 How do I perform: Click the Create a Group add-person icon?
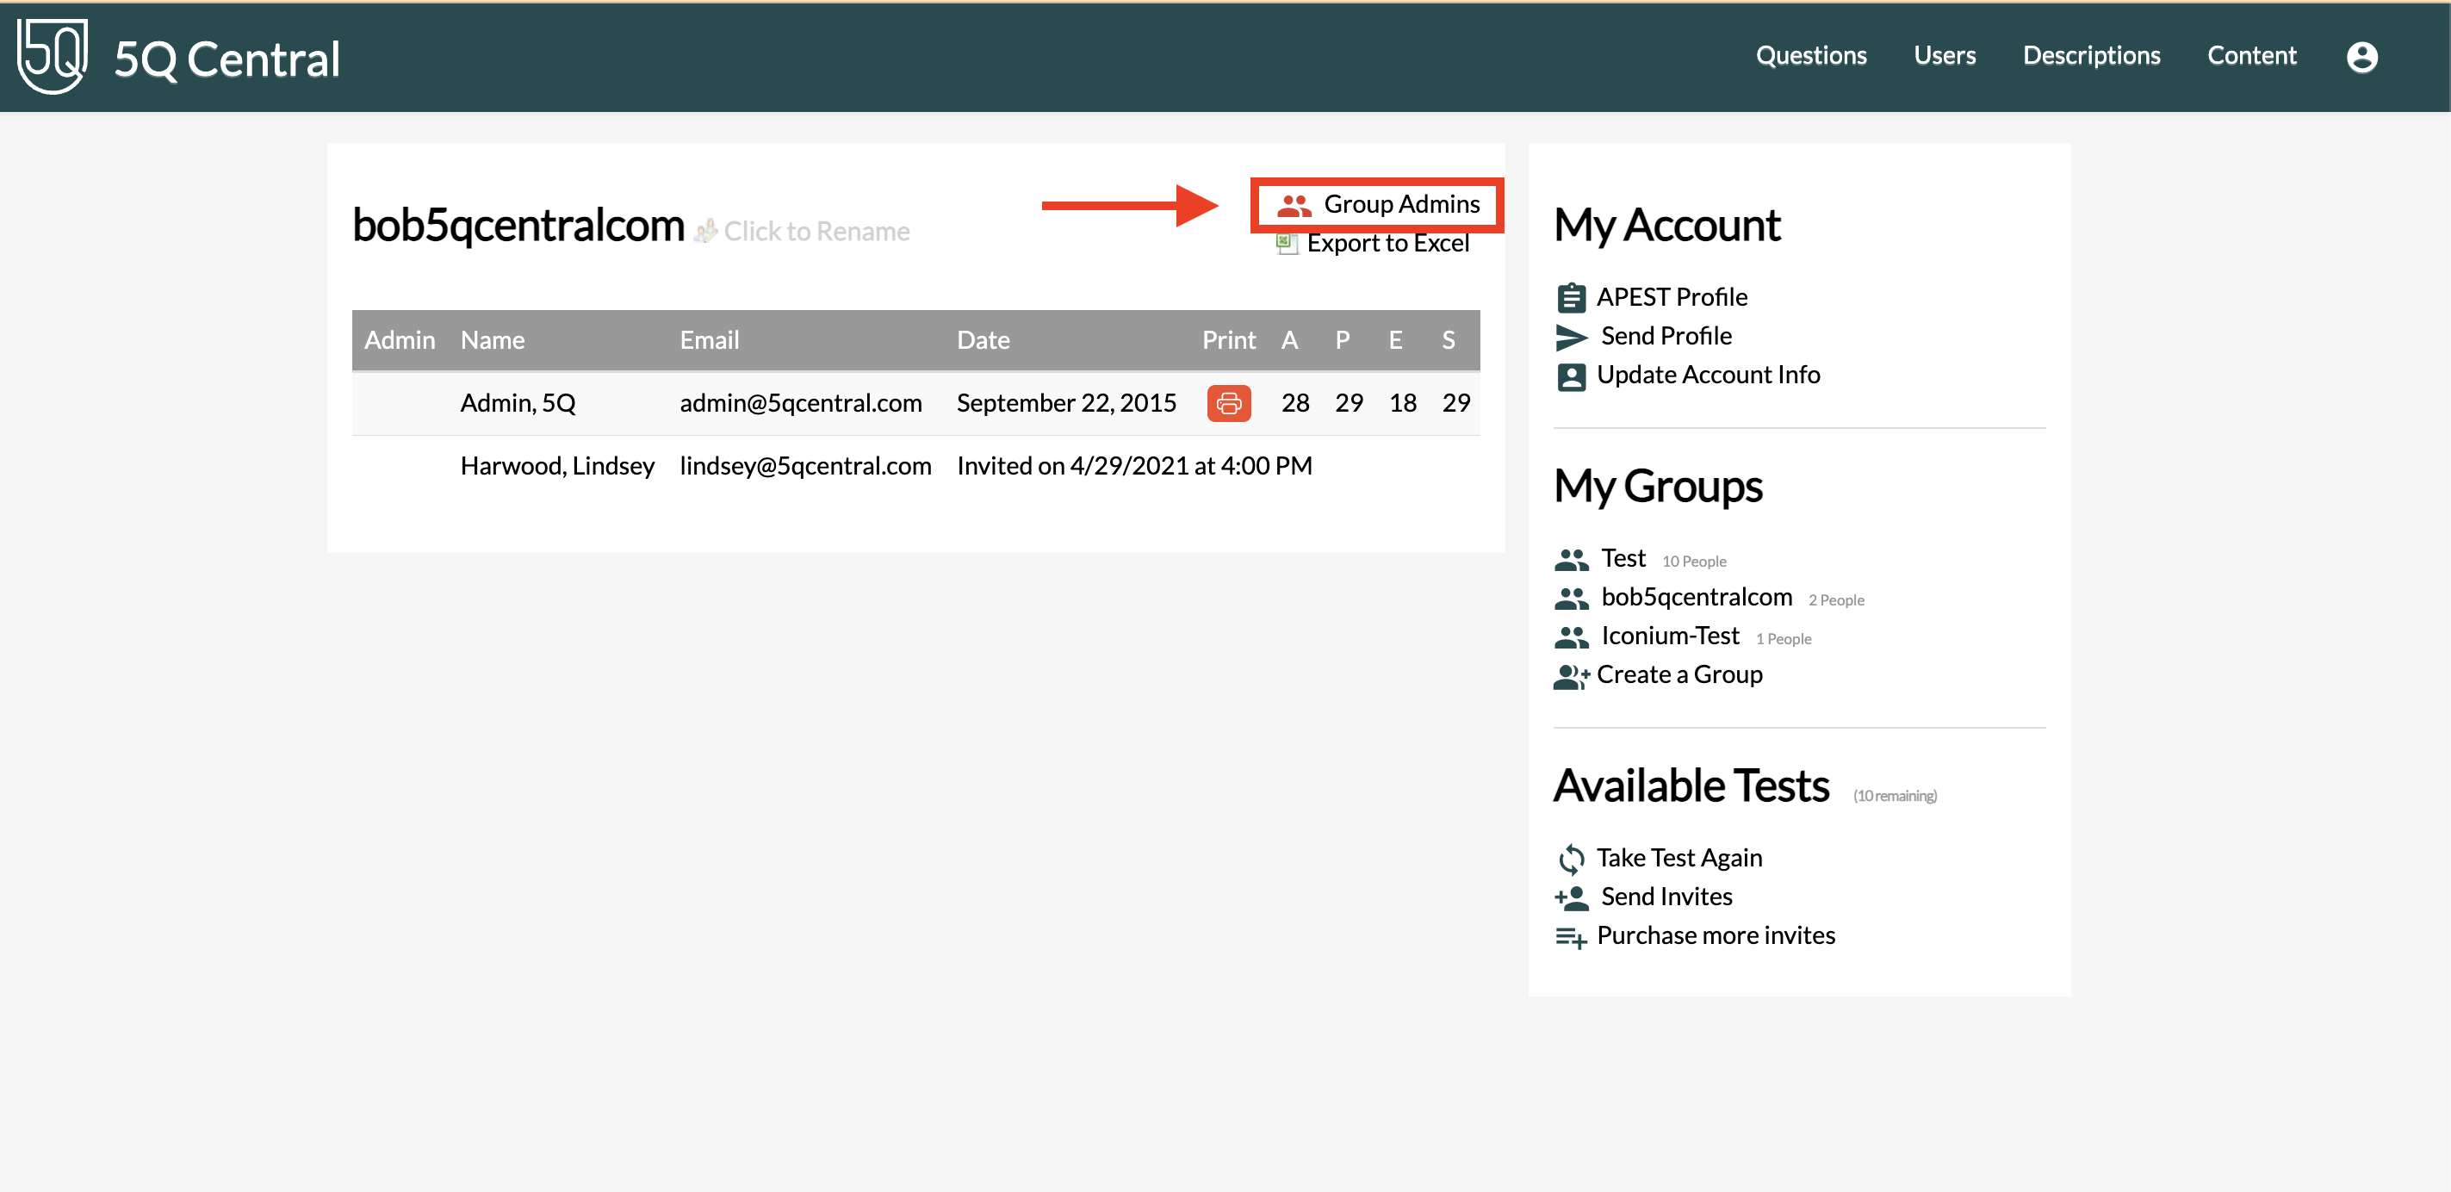[1571, 676]
